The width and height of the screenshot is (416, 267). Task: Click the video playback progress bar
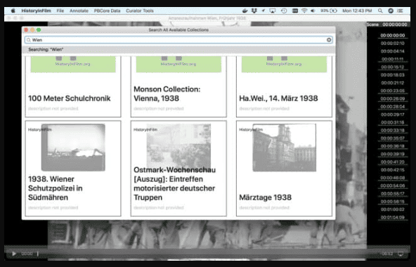[207, 254]
